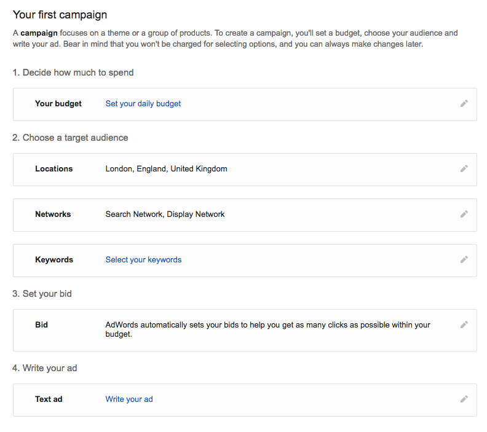
Task: Select the "Your budget" row label
Action: [58, 104]
